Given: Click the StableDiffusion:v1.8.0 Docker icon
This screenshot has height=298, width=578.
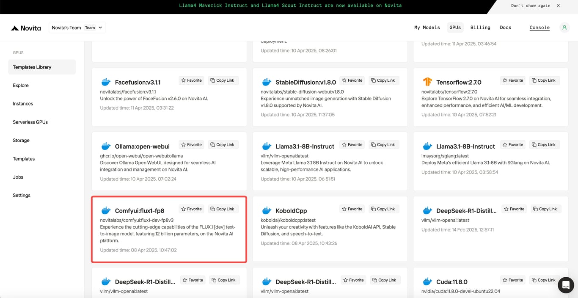Looking at the screenshot, I should click(x=267, y=82).
